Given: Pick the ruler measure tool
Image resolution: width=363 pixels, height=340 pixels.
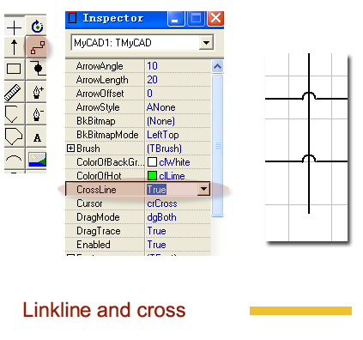Looking at the screenshot, I should (x=14, y=92).
